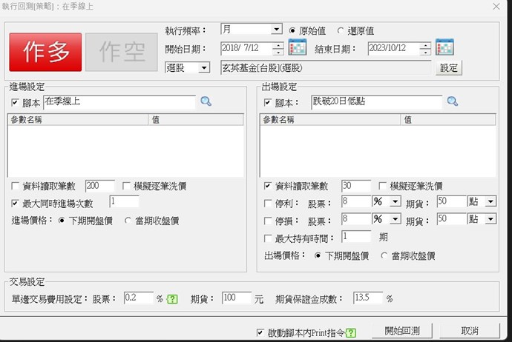Click 最大持有時間 period field
Viewport: 512px width, 342px height.
click(356, 236)
